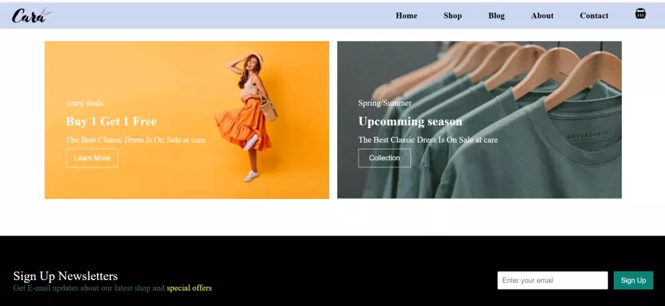The height and width of the screenshot is (306, 665).
Task: Click the Collection button
Action: click(x=384, y=158)
